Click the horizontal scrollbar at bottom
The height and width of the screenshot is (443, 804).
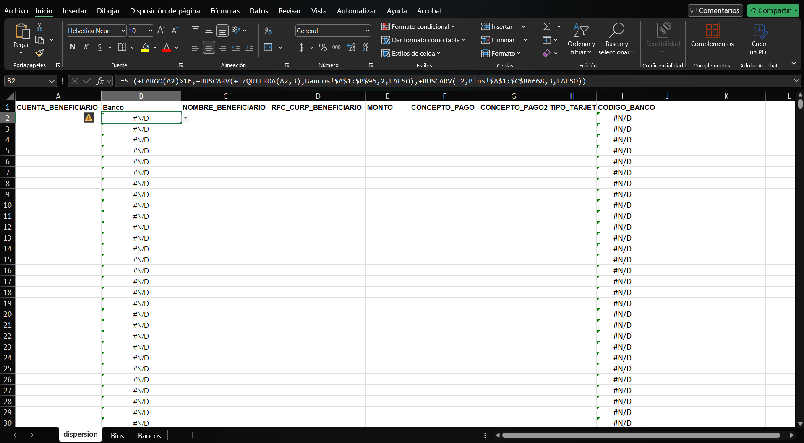(x=641, y=435)
